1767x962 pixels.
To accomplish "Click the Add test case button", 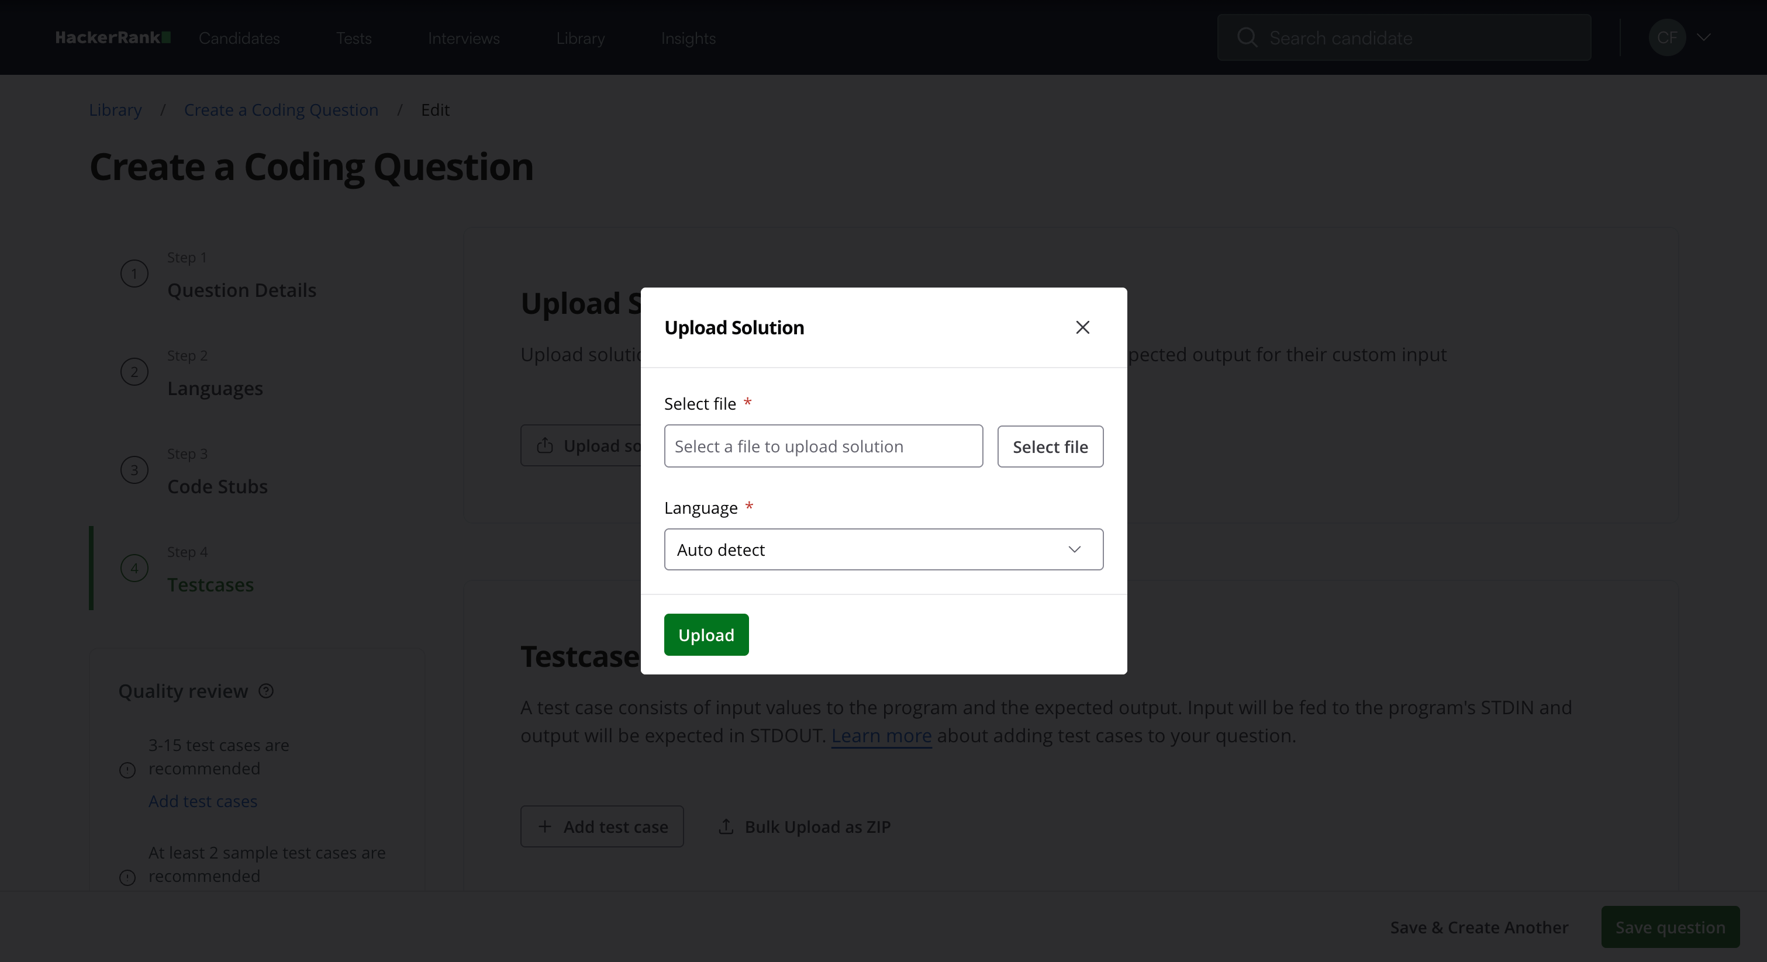I will (x=602, y=827).
